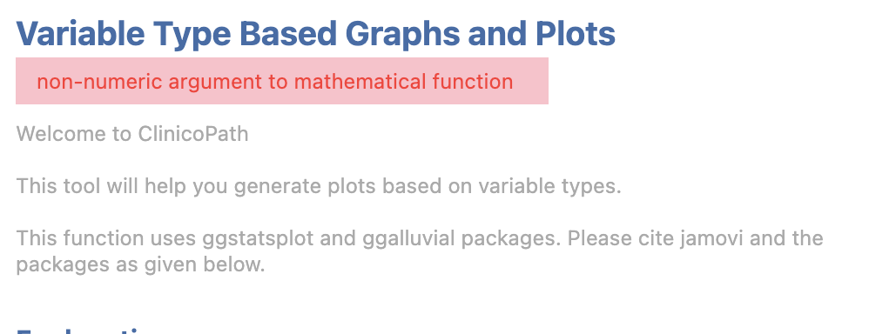Click the Variable Type Based Graphs and Plots heading
This screenshot has width=869, height=334.
click(x=316, y=34)
